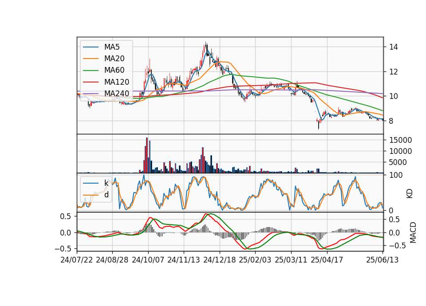Click the 24/10/07 date label

[x=148, y=260]
